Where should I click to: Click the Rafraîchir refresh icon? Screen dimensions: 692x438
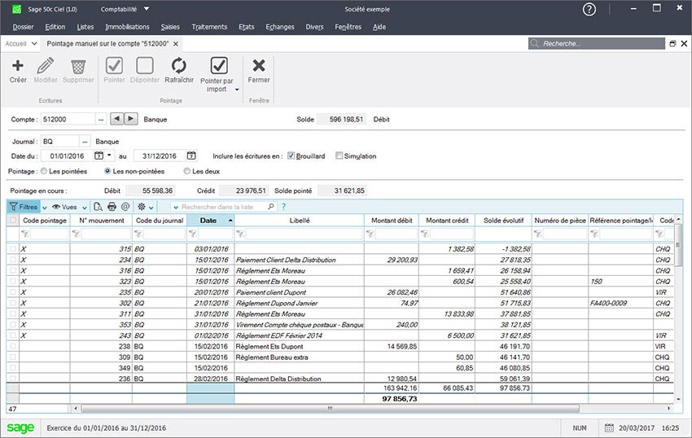click(x=178, y=66)
